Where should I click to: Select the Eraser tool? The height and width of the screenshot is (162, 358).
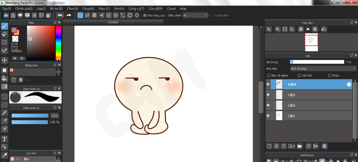point(4,34)
